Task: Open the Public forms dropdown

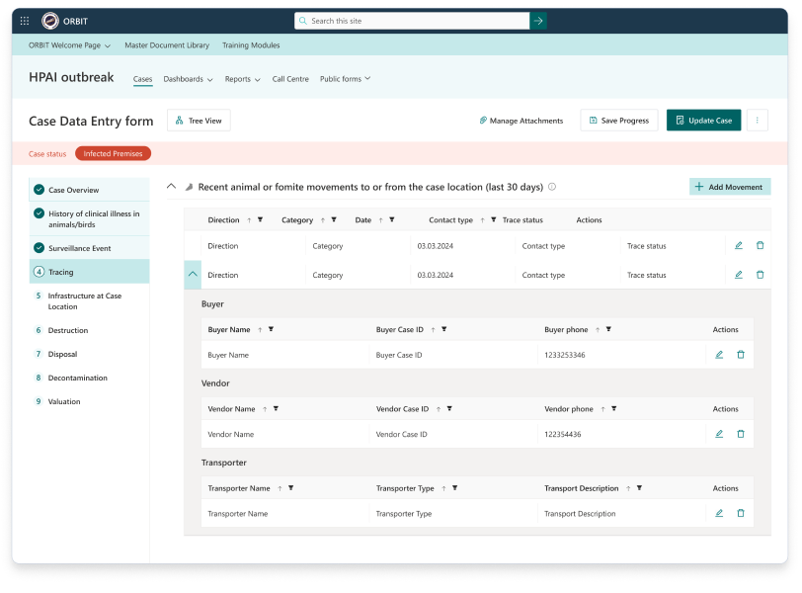Action: pos(345,79)
